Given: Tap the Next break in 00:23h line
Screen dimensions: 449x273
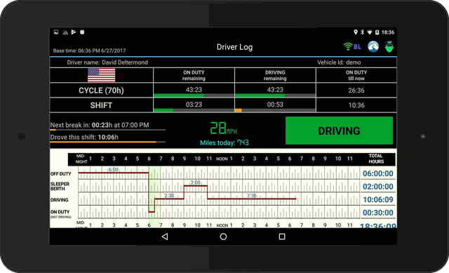Looking at the screenshot, I should [100, 125].
